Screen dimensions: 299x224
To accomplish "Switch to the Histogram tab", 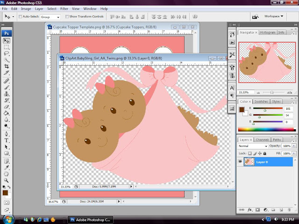I will pyautogui.click(x=267, y=32).
